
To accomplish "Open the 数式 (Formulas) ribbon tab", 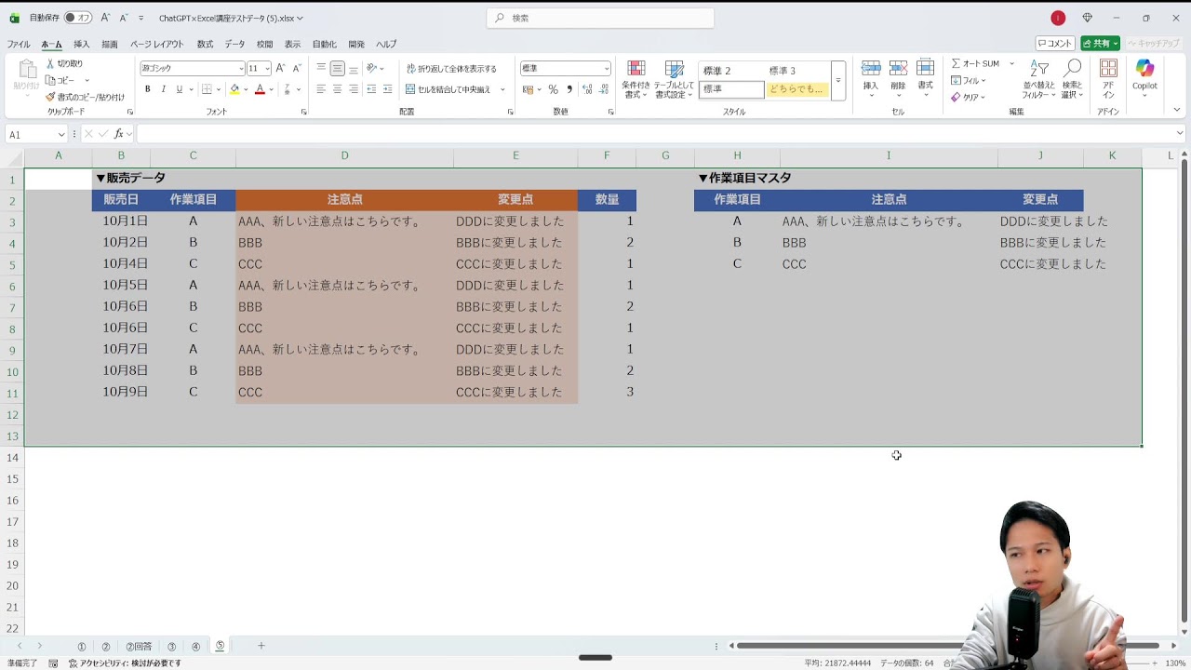I will click(205, 44).
